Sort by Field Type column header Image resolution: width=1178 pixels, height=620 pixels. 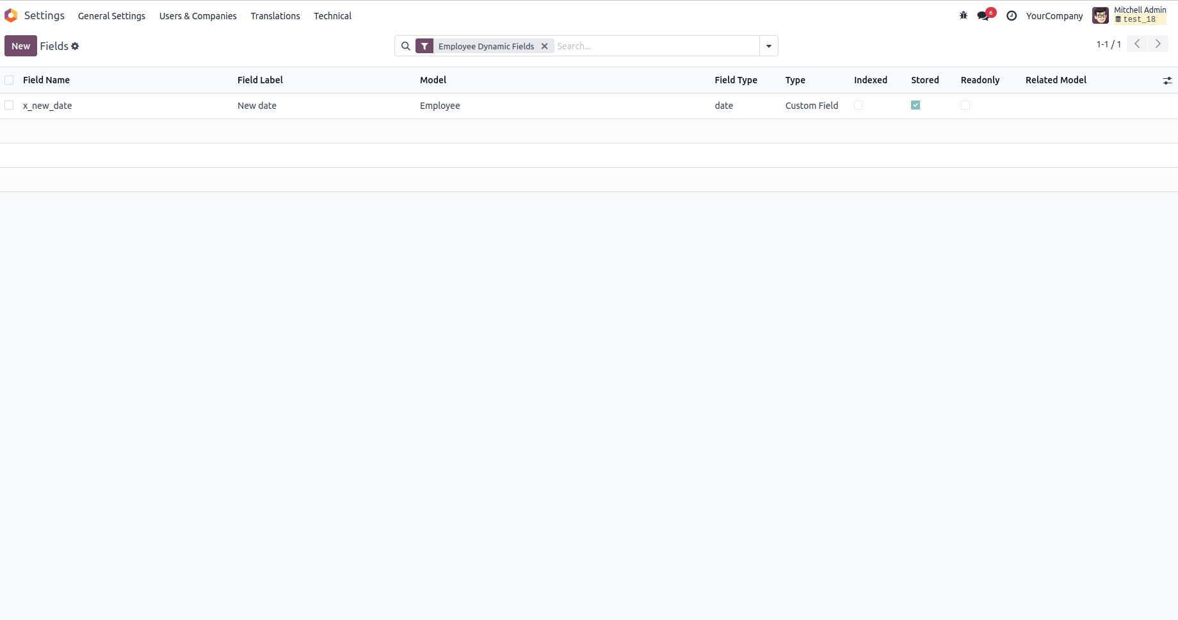tap(736, 80)
